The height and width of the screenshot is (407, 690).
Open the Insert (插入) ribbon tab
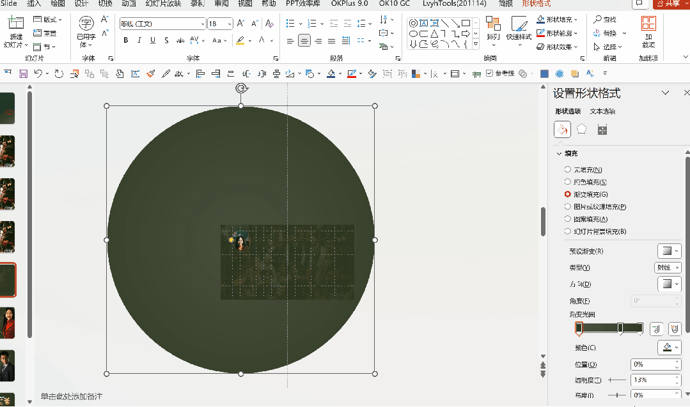coord(34,4)
